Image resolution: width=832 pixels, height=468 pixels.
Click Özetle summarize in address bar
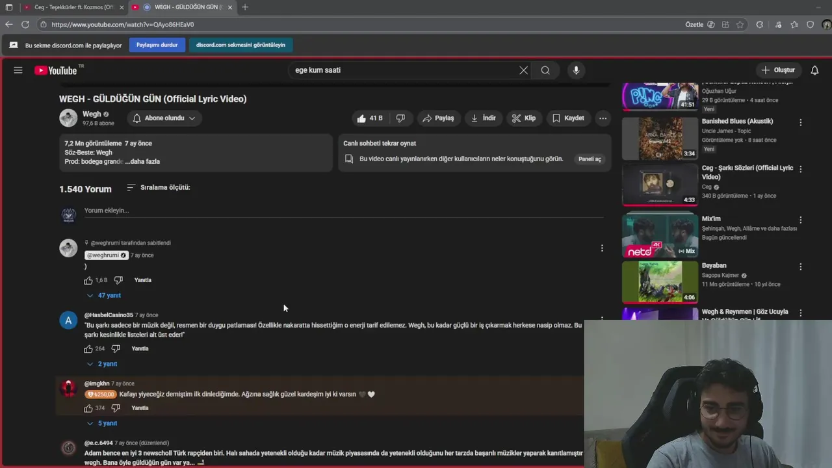click(x=694, y=25)
